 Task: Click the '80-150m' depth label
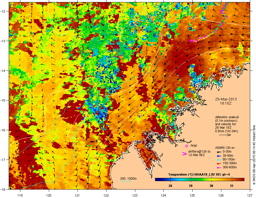(229, 159)
